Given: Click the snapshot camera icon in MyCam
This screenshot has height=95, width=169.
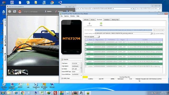Looking at the screenshot, I should coord(15,11).
